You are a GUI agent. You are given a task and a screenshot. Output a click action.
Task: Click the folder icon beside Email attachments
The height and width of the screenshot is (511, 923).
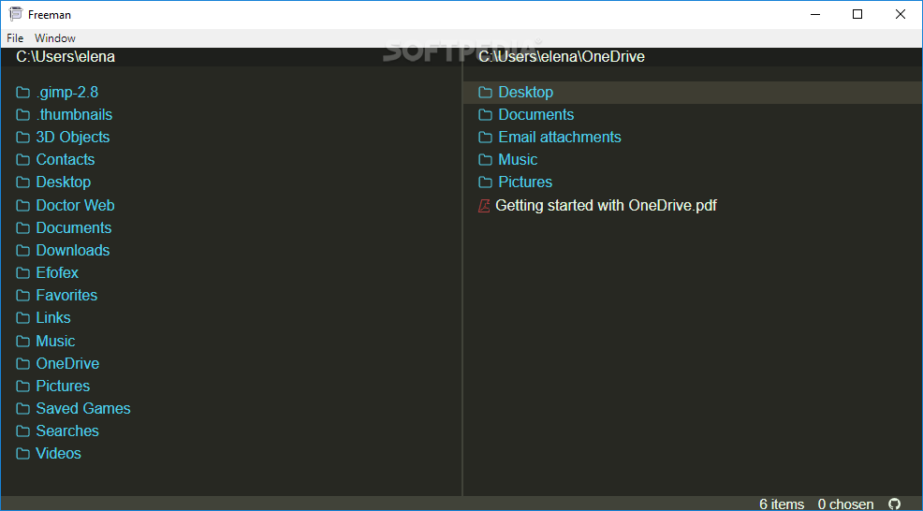tap(485, 138)
